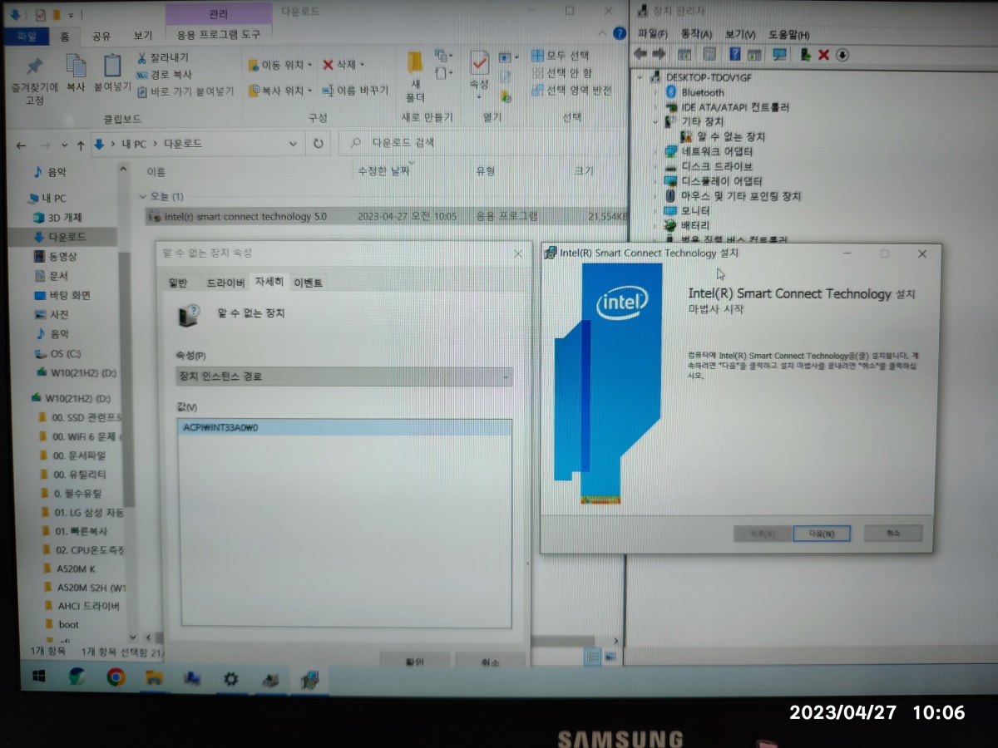
Task: Switch to Events (이벤트) properties tab
Action: point(309,283)
